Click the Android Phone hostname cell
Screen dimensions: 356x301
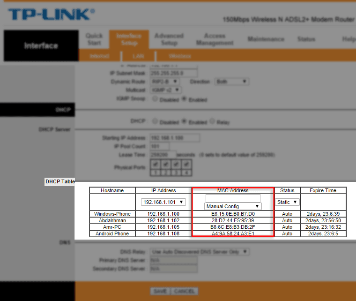tap(112, 233)
